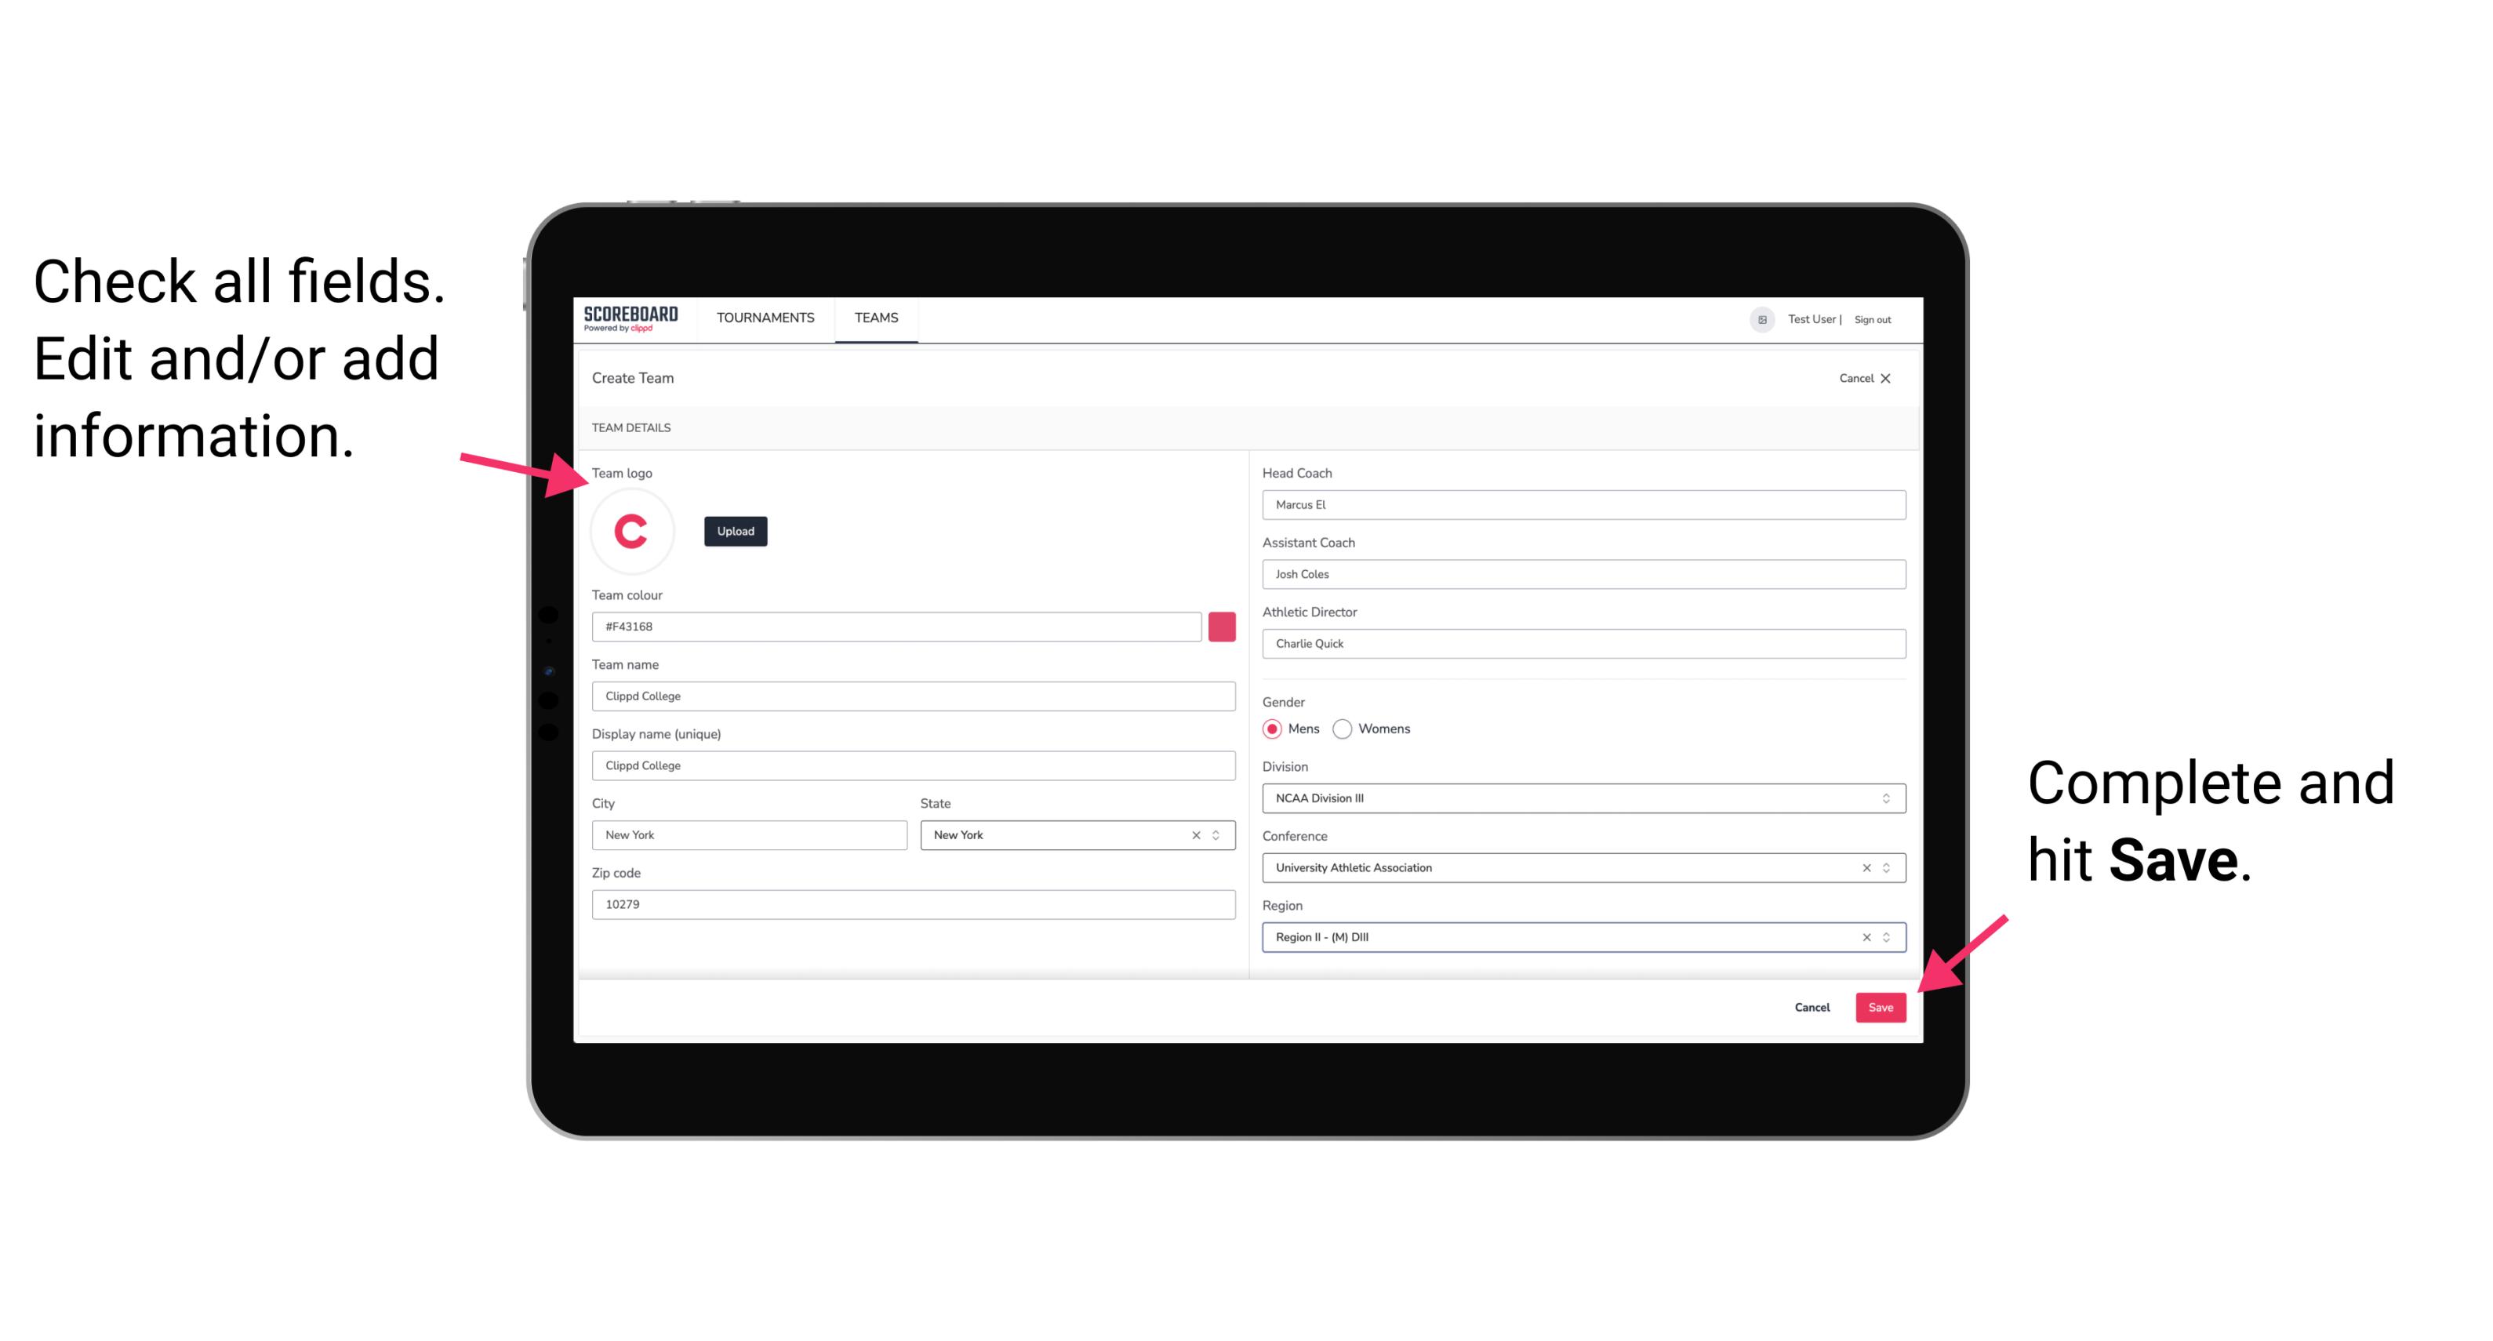The width and height of the screenshot is (2493, 1341).
Task: Click the Save button to submit form
Action: [1881, 1005]
